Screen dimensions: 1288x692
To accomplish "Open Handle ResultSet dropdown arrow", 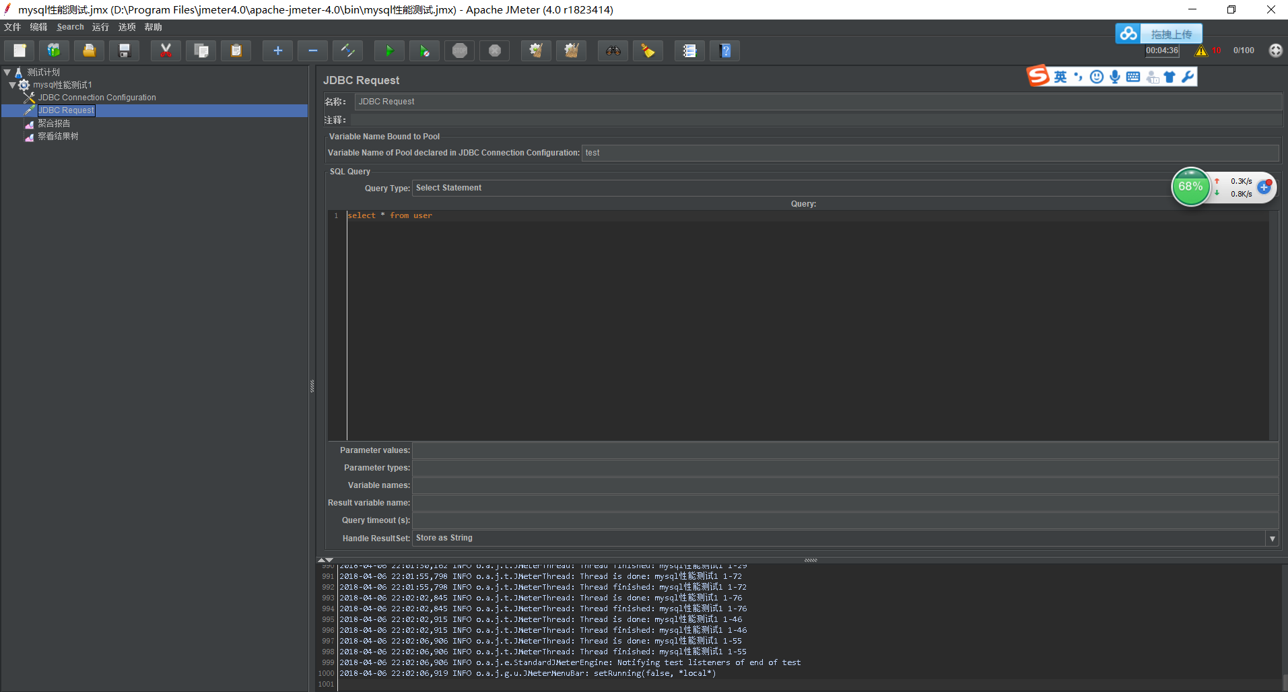I will click(x=1272, y=539).
